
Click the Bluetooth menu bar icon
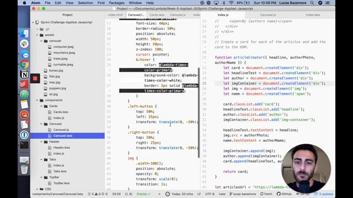[224, 3]
